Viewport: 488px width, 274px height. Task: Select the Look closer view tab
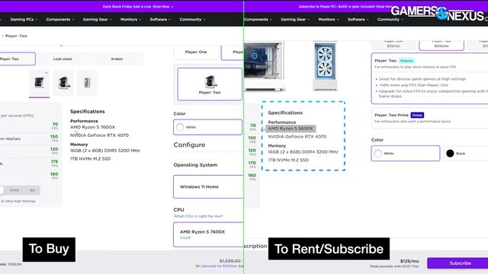coord(63,59)
